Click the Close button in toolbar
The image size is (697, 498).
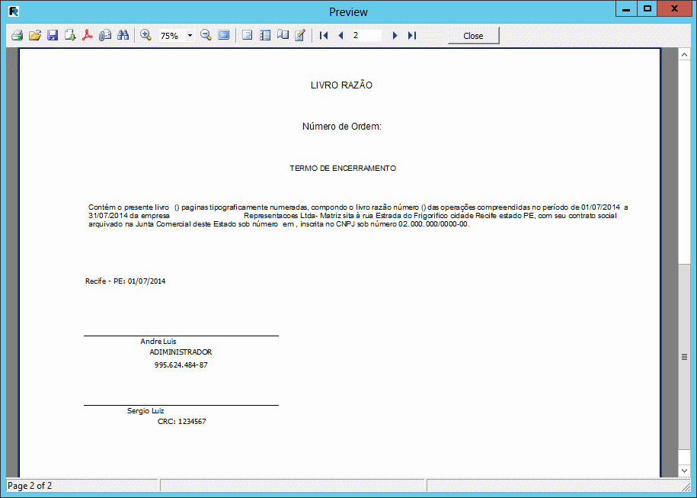(x=473, y=36)
